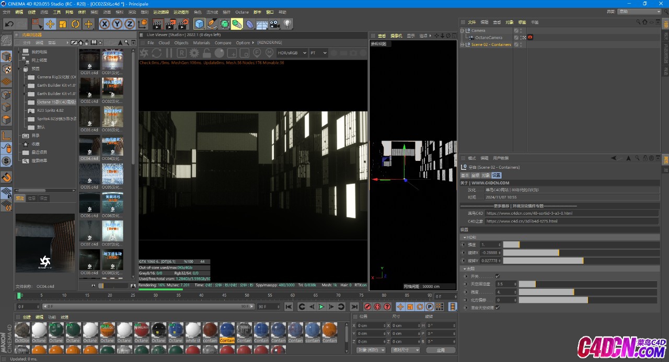This screenshot has width=669, height=362.
Task: Click the autokeying button on timeline
Action: coord(377,307)
